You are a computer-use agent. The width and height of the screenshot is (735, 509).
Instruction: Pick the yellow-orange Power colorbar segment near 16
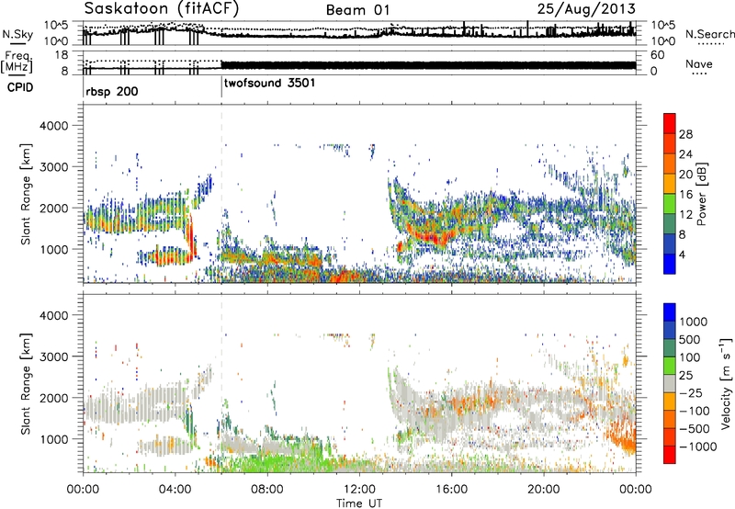(670, 183)
